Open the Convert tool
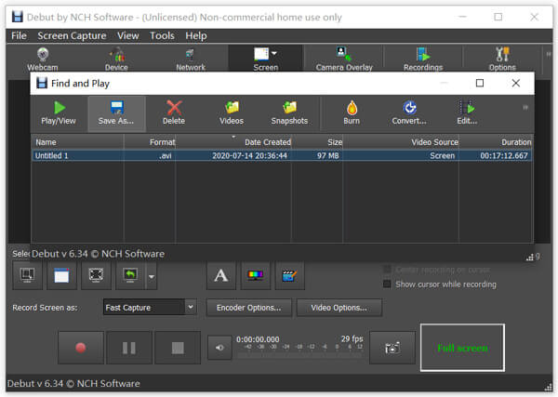This screenshot has height=397, width=558. click(x=409, y=113)
